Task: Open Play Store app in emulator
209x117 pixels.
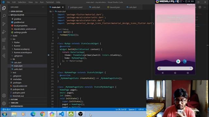Action: pos(178,61)
